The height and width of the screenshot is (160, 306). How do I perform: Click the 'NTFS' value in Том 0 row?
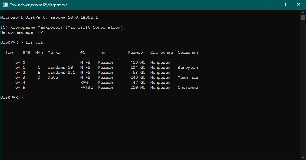click(x=85, y=62)
